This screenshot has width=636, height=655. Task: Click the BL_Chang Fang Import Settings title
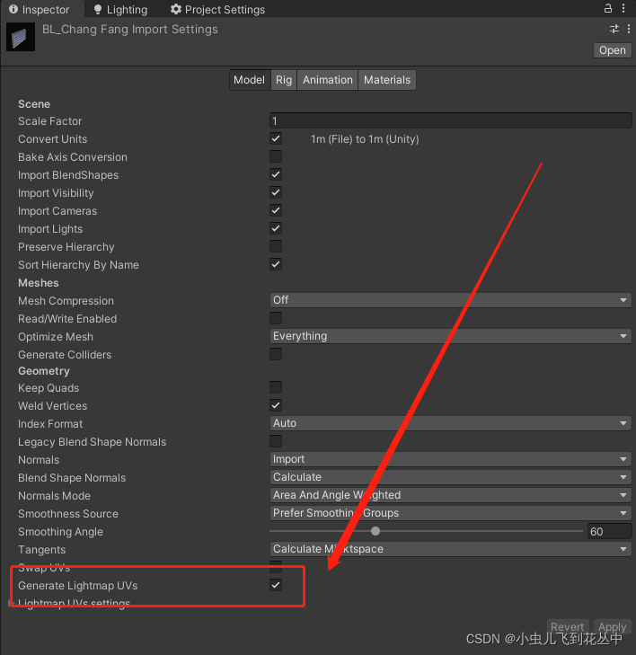[130, 30]
